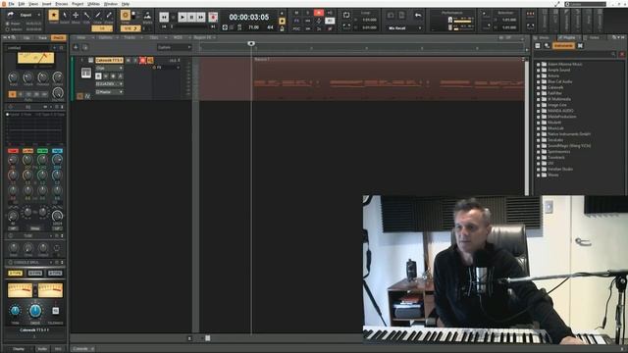Start playback with Play button
This screenshot has height=353, width=628.
pyautogui.click(x=183, y=17)
